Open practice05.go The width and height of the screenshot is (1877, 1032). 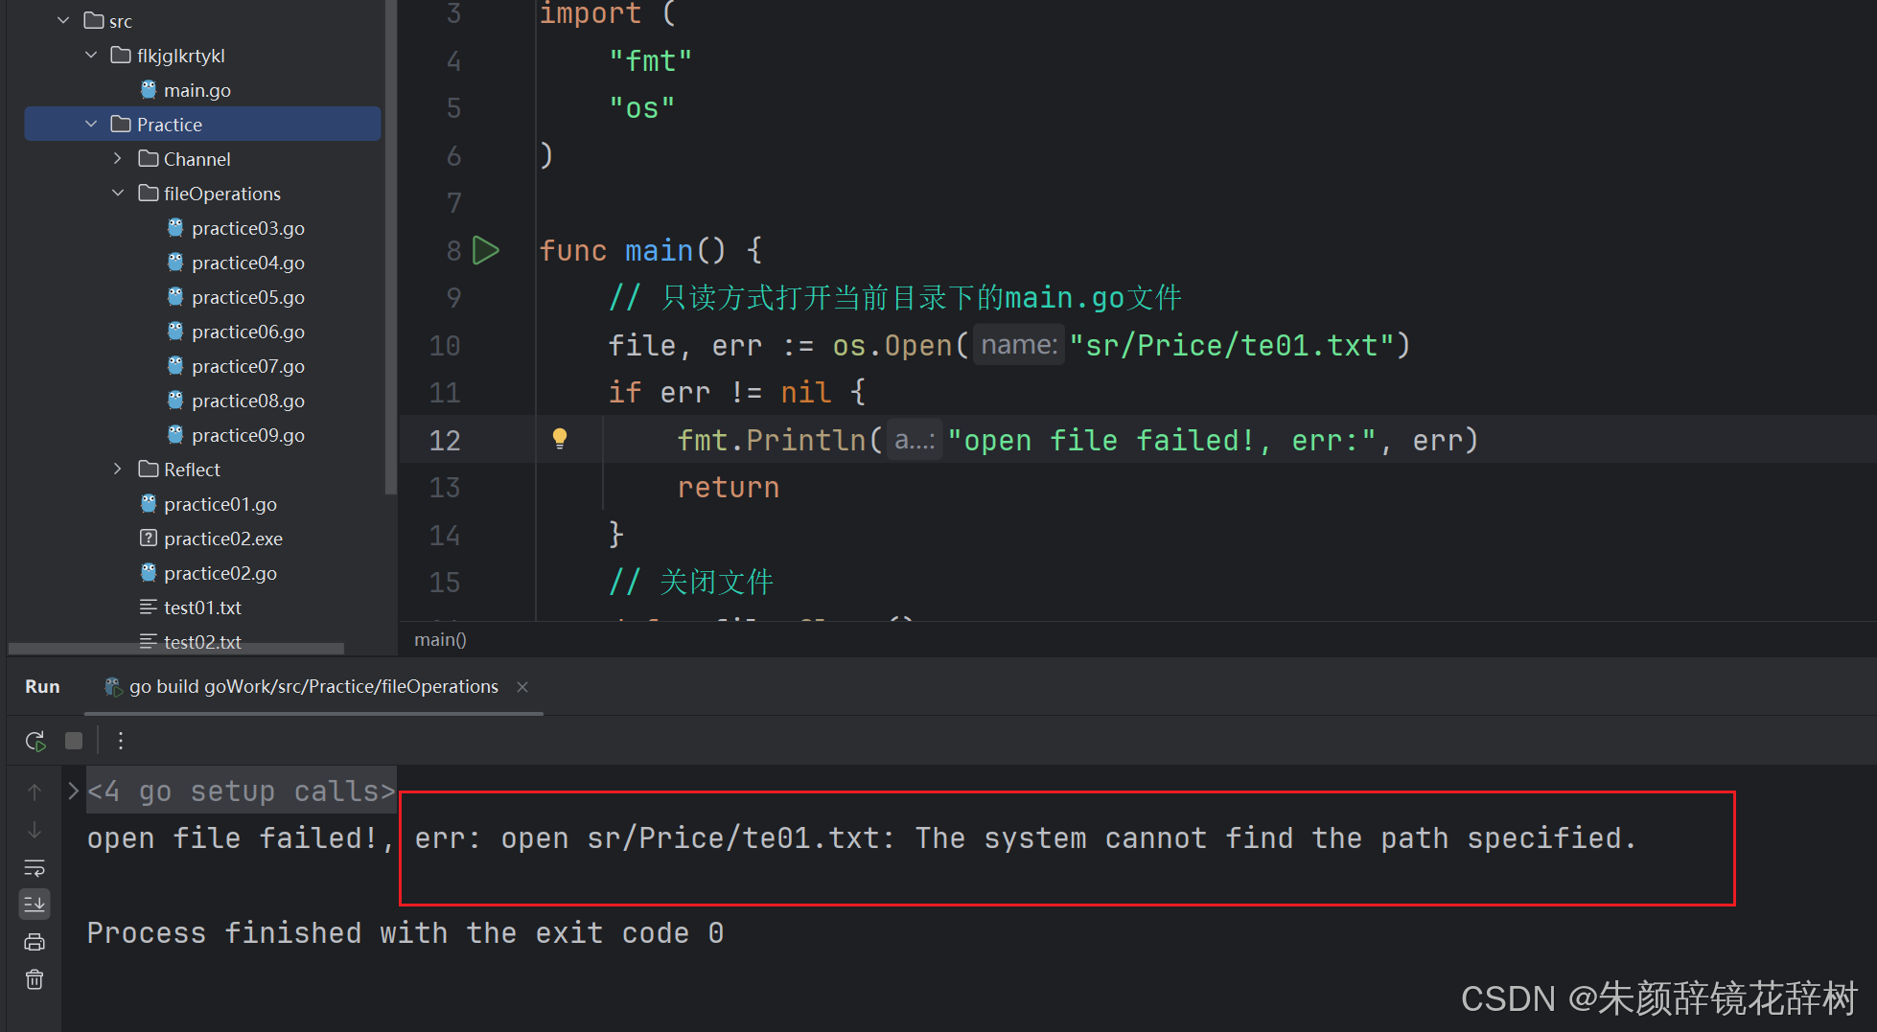click(x=247, y=297)
